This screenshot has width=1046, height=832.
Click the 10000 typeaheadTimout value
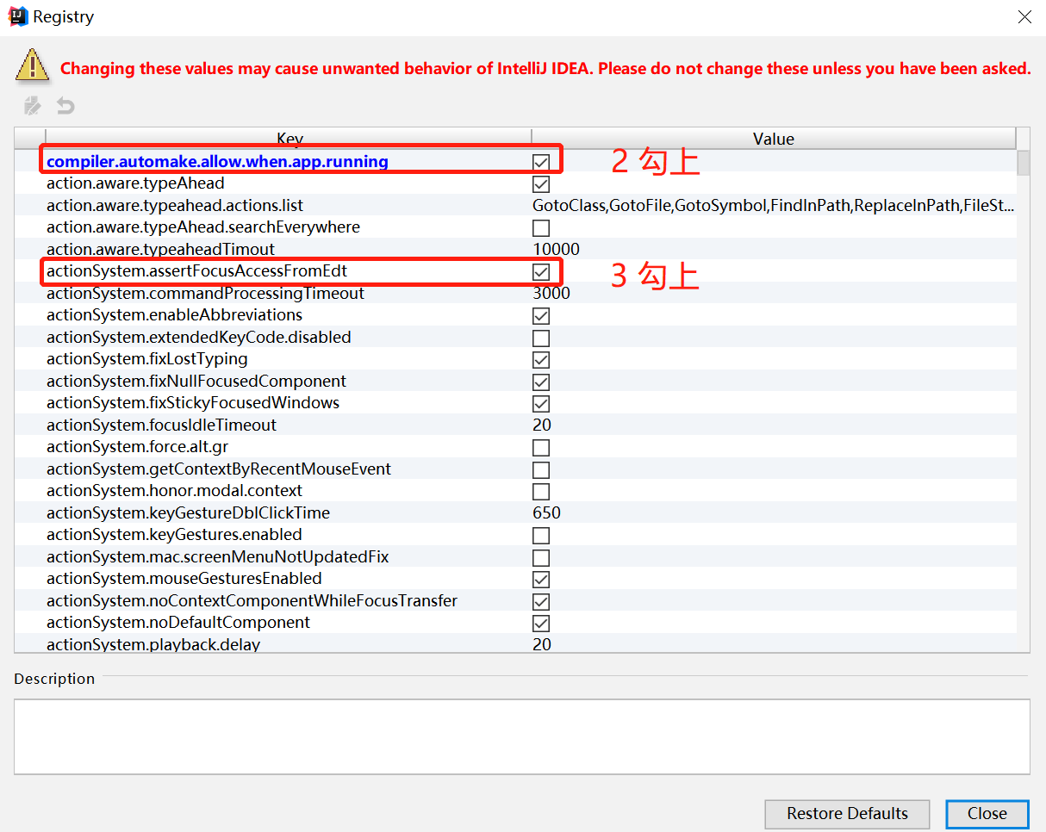point(556,250)
